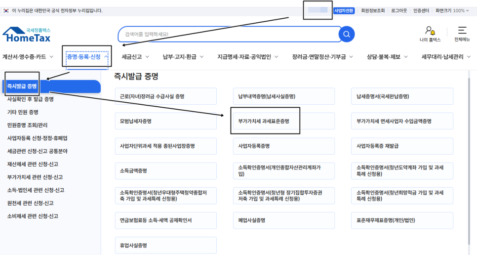Click 연금보험료등 소득·세액 공제확인서
Image resolution: width=477 pixels, height=255 pixels.
(166, 220)
